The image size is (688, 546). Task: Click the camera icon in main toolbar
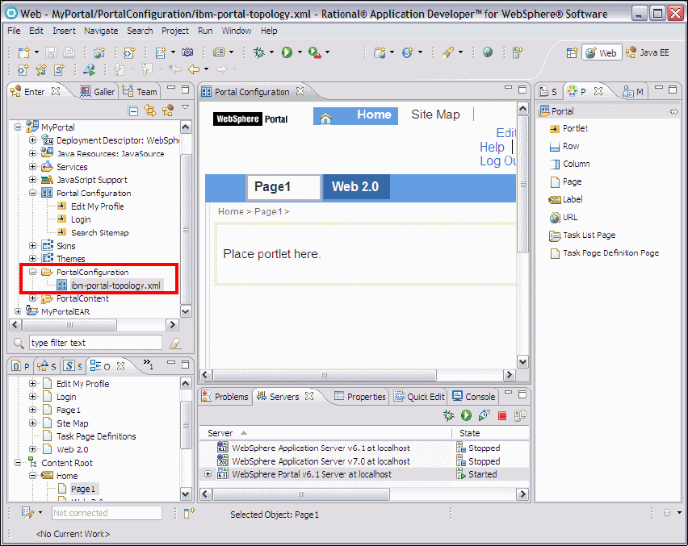pyautogui.click(x=187, y=52)
